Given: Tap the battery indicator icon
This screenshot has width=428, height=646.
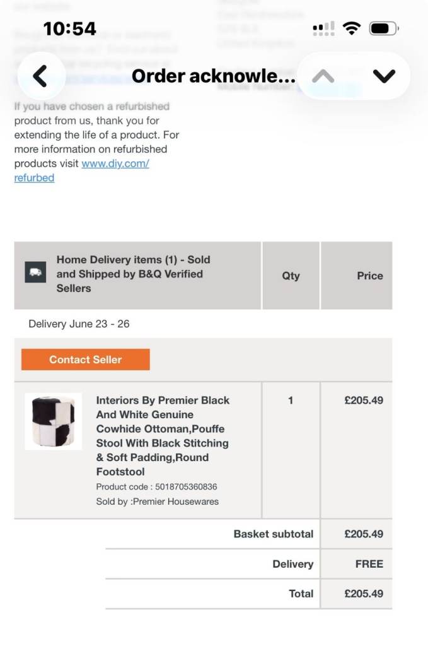Looking at the screenshot, I should point(383,28).
